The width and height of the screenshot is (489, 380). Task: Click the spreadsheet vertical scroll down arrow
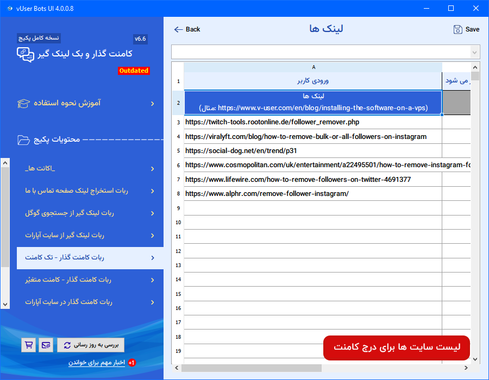point(475,359)
